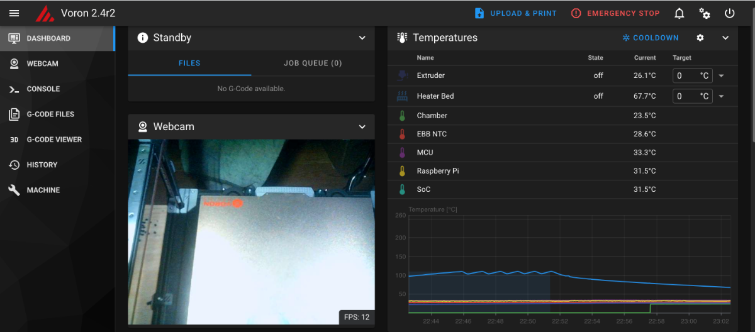Click the G-code files icon in sidebar
Screen dimensions: 755x332
(x=14, y=114)
